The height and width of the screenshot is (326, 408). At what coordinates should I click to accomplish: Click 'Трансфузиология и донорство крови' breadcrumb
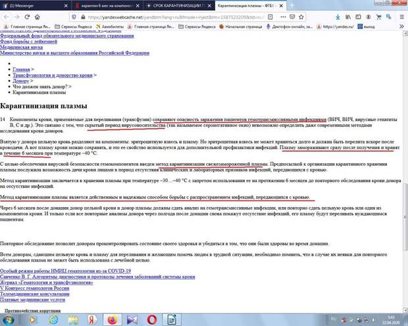53,75
